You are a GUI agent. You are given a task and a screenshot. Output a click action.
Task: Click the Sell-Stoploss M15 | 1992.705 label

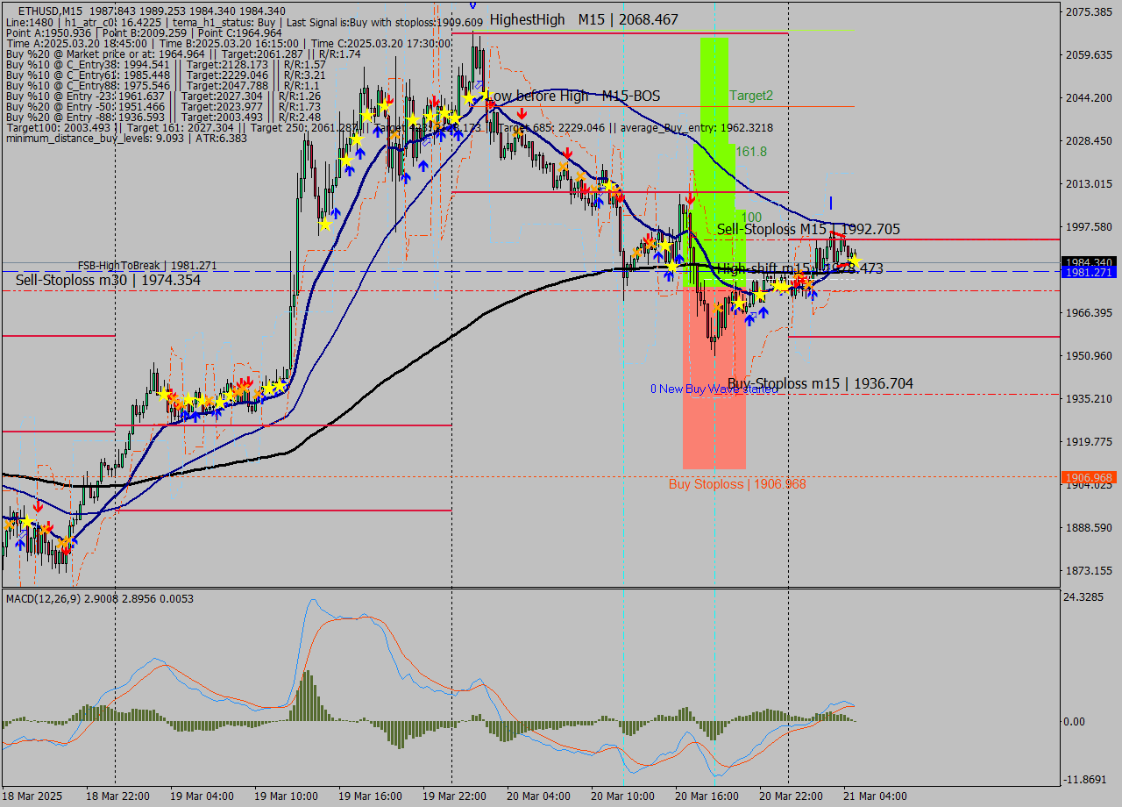pyautogui.click(x=806, y=229)
